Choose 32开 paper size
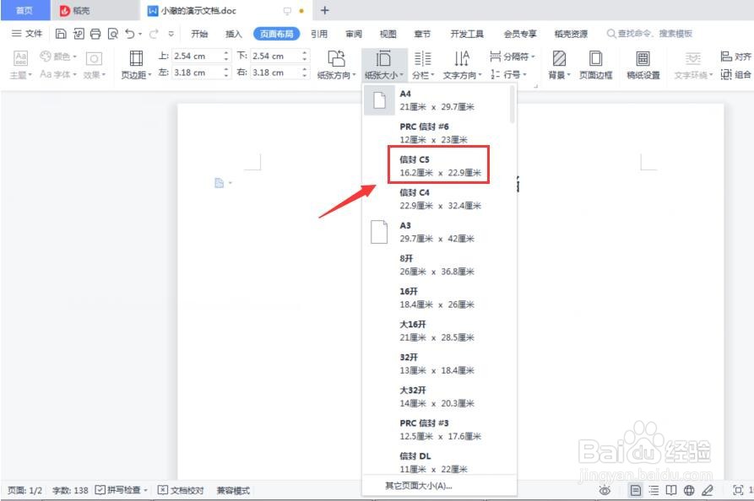 coord(437,364)
